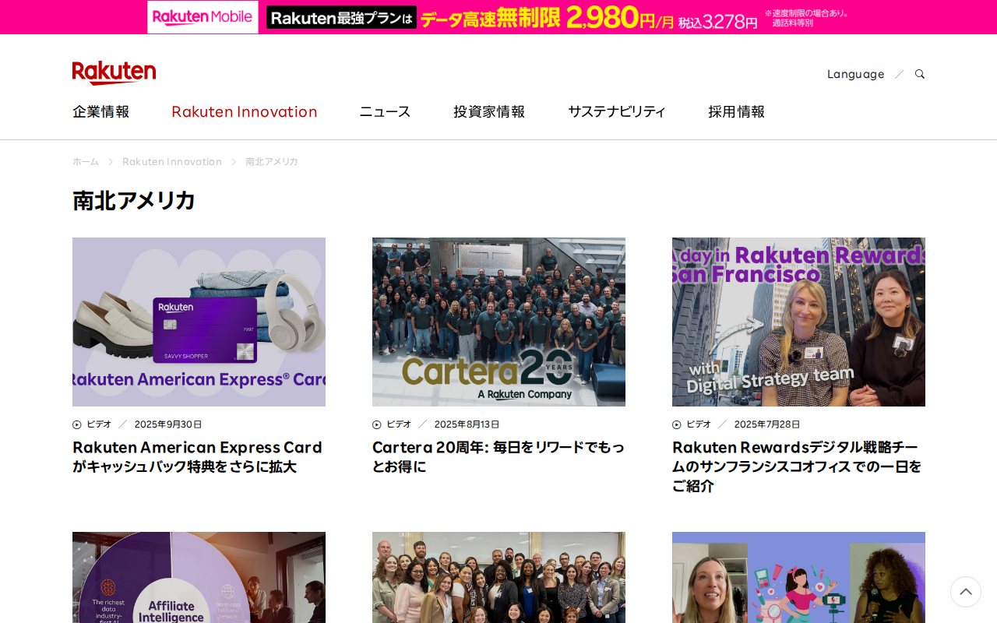The height and width of the screenshot is (623, 997).
Task: Open the ニュース menu
Action: (x=385, y=111)
